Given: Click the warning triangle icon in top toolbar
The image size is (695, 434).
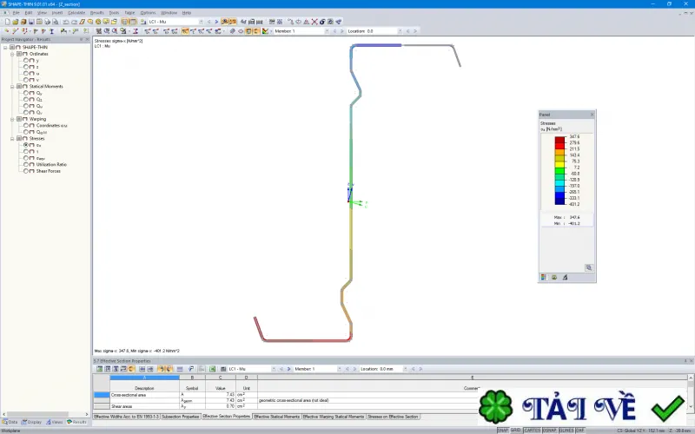Looking at the screenshot, I should click(307, 21).
